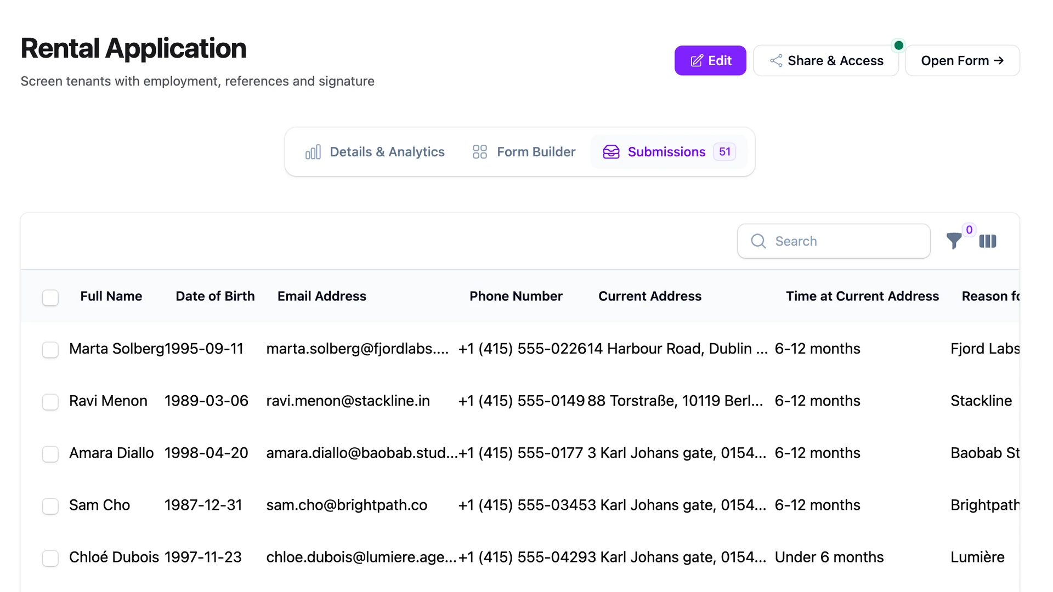The height and width of the screenshot is (592, 1053).
Task: Click the Edit button
Action: pyautogui.click(x=710, y=60)
